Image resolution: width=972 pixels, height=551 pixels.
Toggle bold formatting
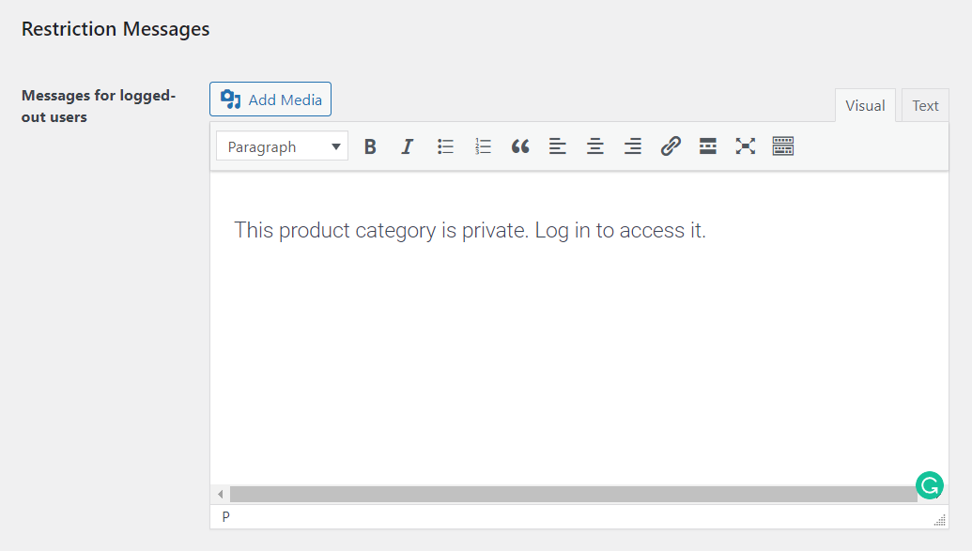370,146
